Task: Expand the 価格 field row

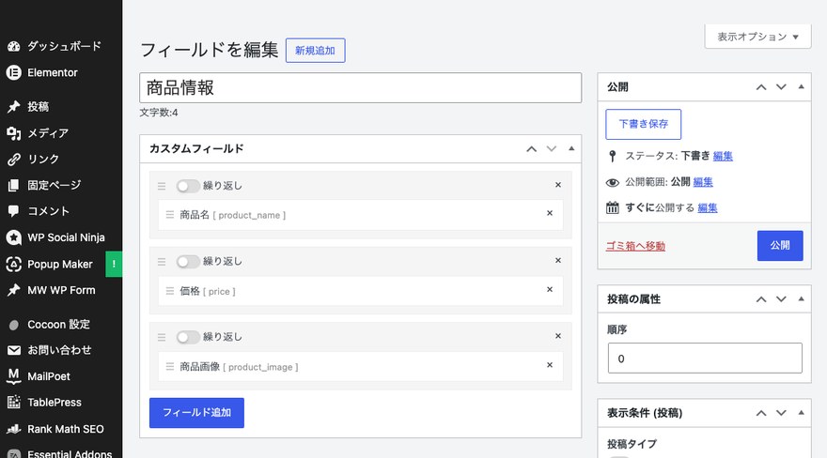Action: [360, 291]
